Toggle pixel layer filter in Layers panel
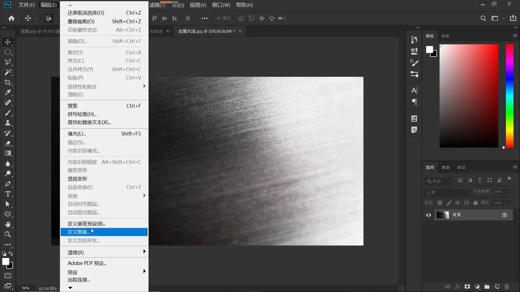Screen dimensions: 520x292 (x=460, y=180)
